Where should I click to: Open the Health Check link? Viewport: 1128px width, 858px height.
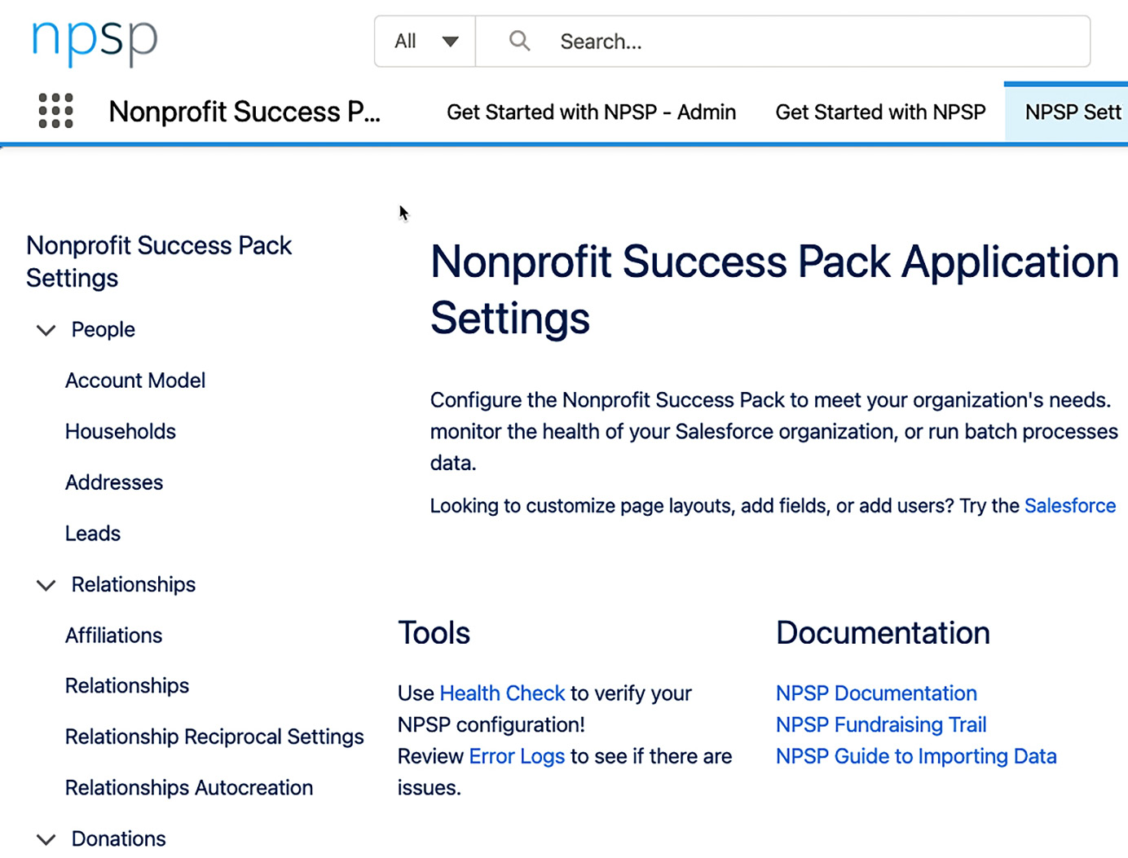tap(502, 693)
